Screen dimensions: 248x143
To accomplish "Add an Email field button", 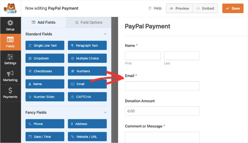I will click(x=87, y=84).
